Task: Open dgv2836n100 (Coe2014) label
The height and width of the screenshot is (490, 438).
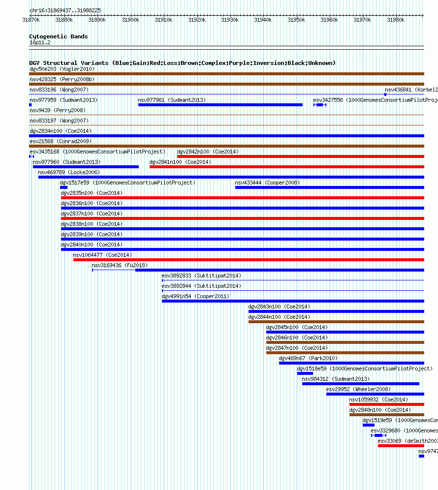Action: point(92,203)
